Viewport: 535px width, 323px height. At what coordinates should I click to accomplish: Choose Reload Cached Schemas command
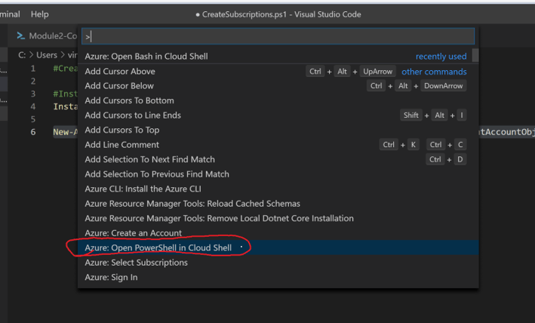(x=192, y=204)
